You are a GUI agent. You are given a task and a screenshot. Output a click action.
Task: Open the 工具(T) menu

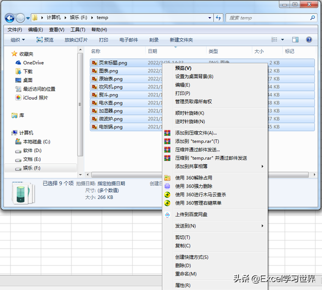(x=78, y=30)
